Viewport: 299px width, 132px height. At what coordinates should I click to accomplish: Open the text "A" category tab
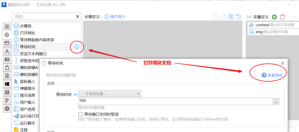[7, 51]
